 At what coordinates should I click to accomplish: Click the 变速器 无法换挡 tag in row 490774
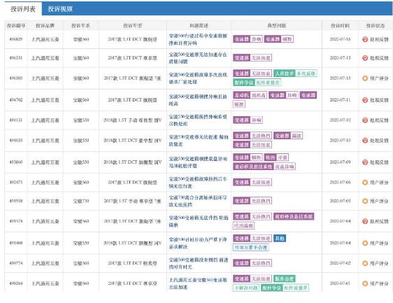click(252, 263)
